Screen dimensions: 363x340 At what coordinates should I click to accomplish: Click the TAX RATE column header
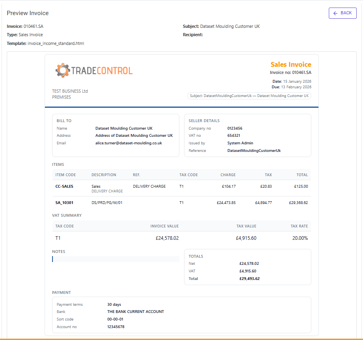coord(299,226)
